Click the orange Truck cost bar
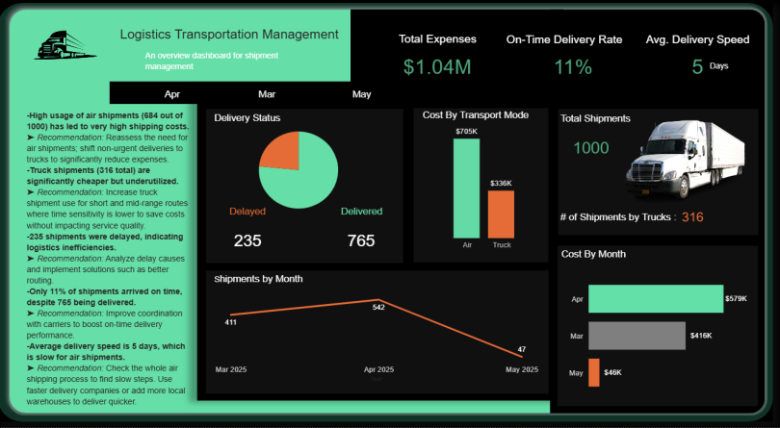 point(501,214)
